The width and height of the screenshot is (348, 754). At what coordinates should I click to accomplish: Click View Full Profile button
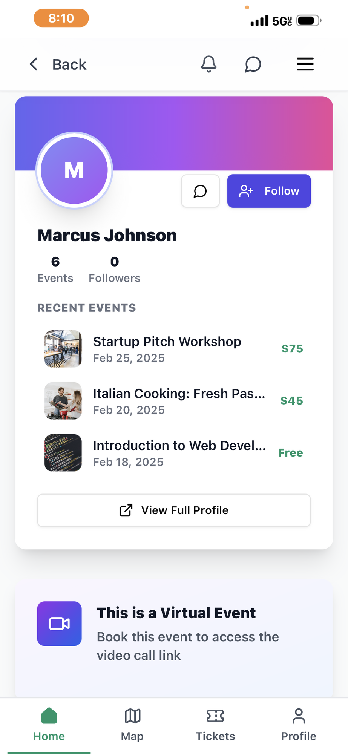pyautogui.click(x=174, y=510)
